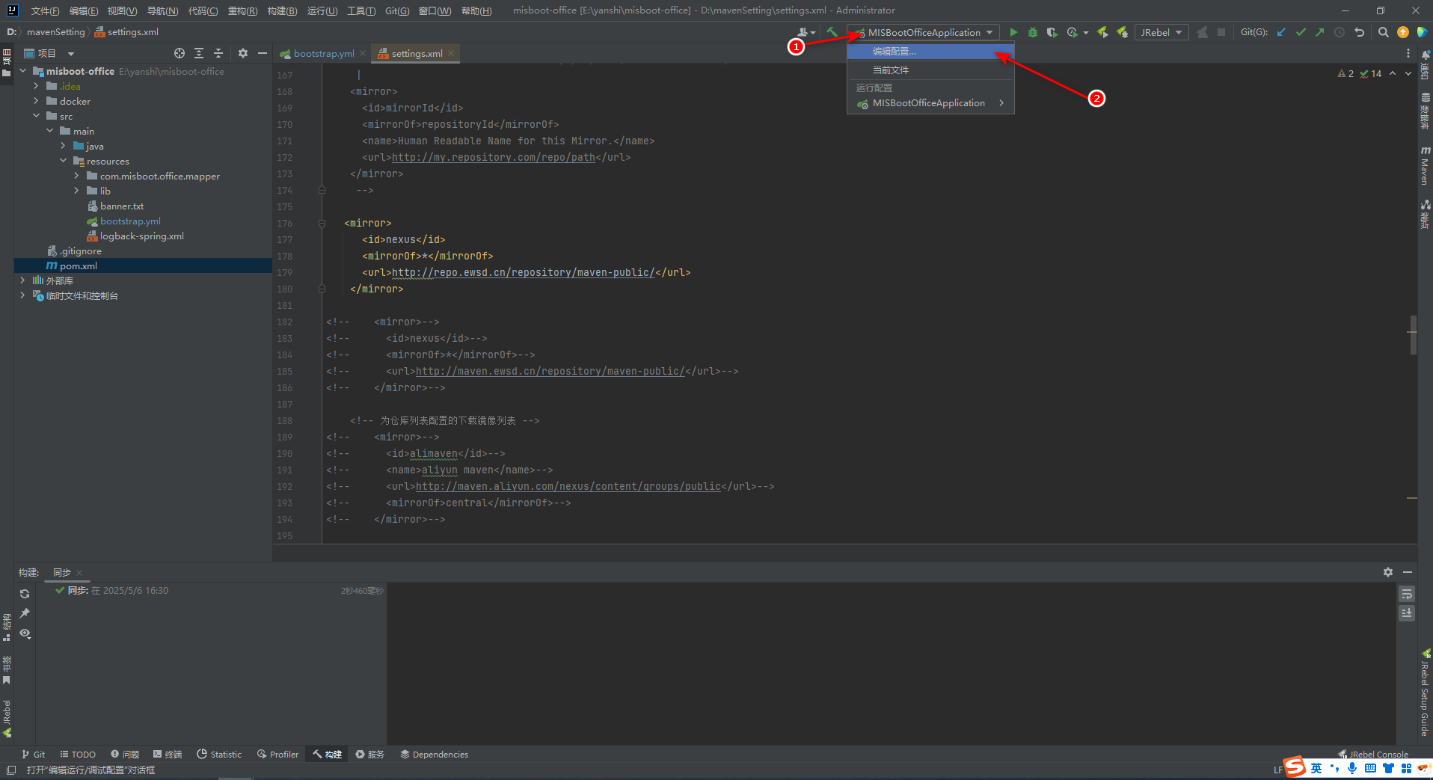The image size is (1433, 780).
Task: Click orange IDE update icon
Action: pyautogui.click(x=1403, y=32)
